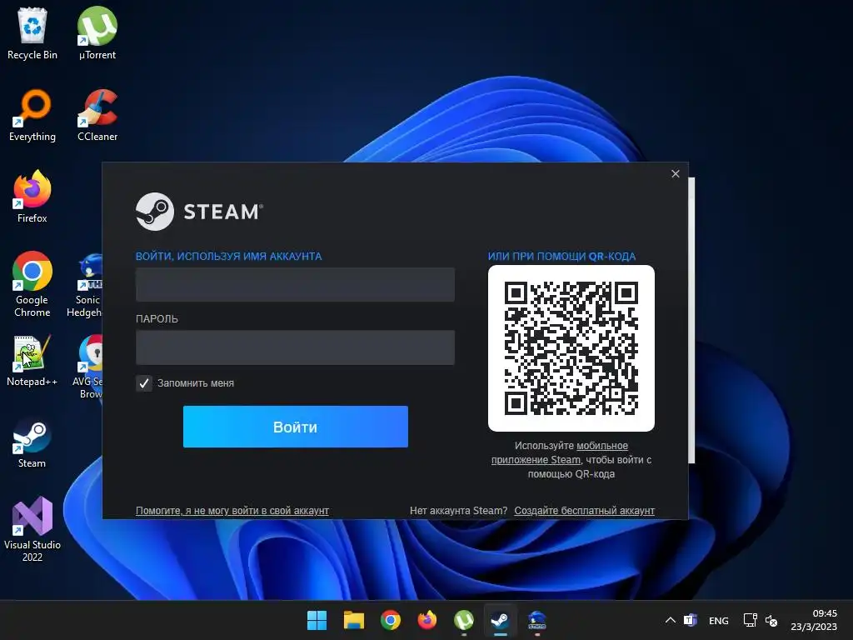
Task: Click the Sonic game taskbar icon
Action: (537, 620)
